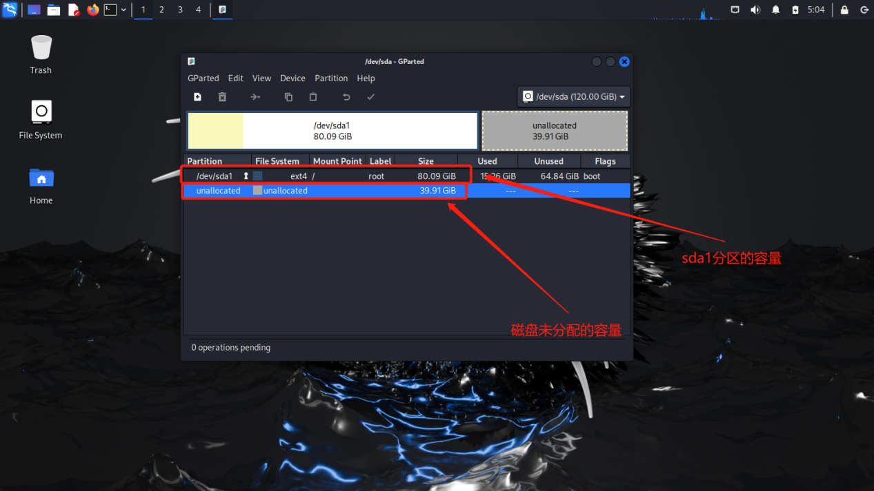Viewport: 874px width, 491px height.
Task: Show notifications using the bell icon
Action: 775,10
